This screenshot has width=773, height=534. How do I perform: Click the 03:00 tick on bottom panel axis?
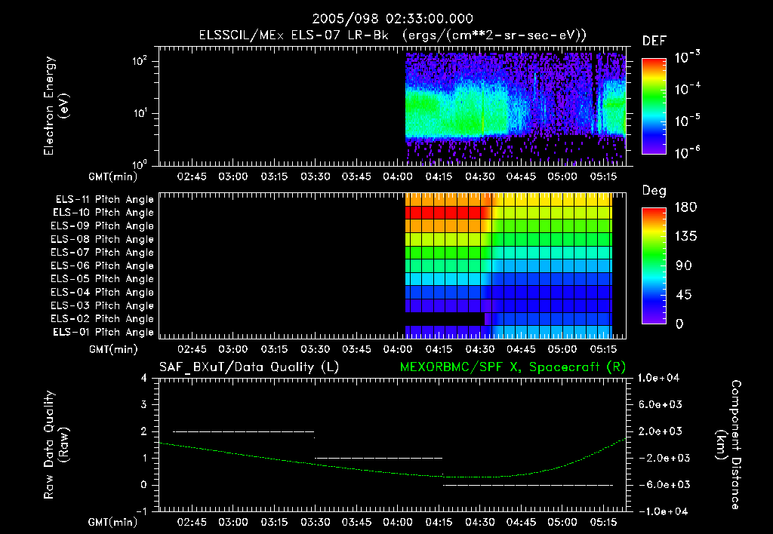click(x=233, y=522)
